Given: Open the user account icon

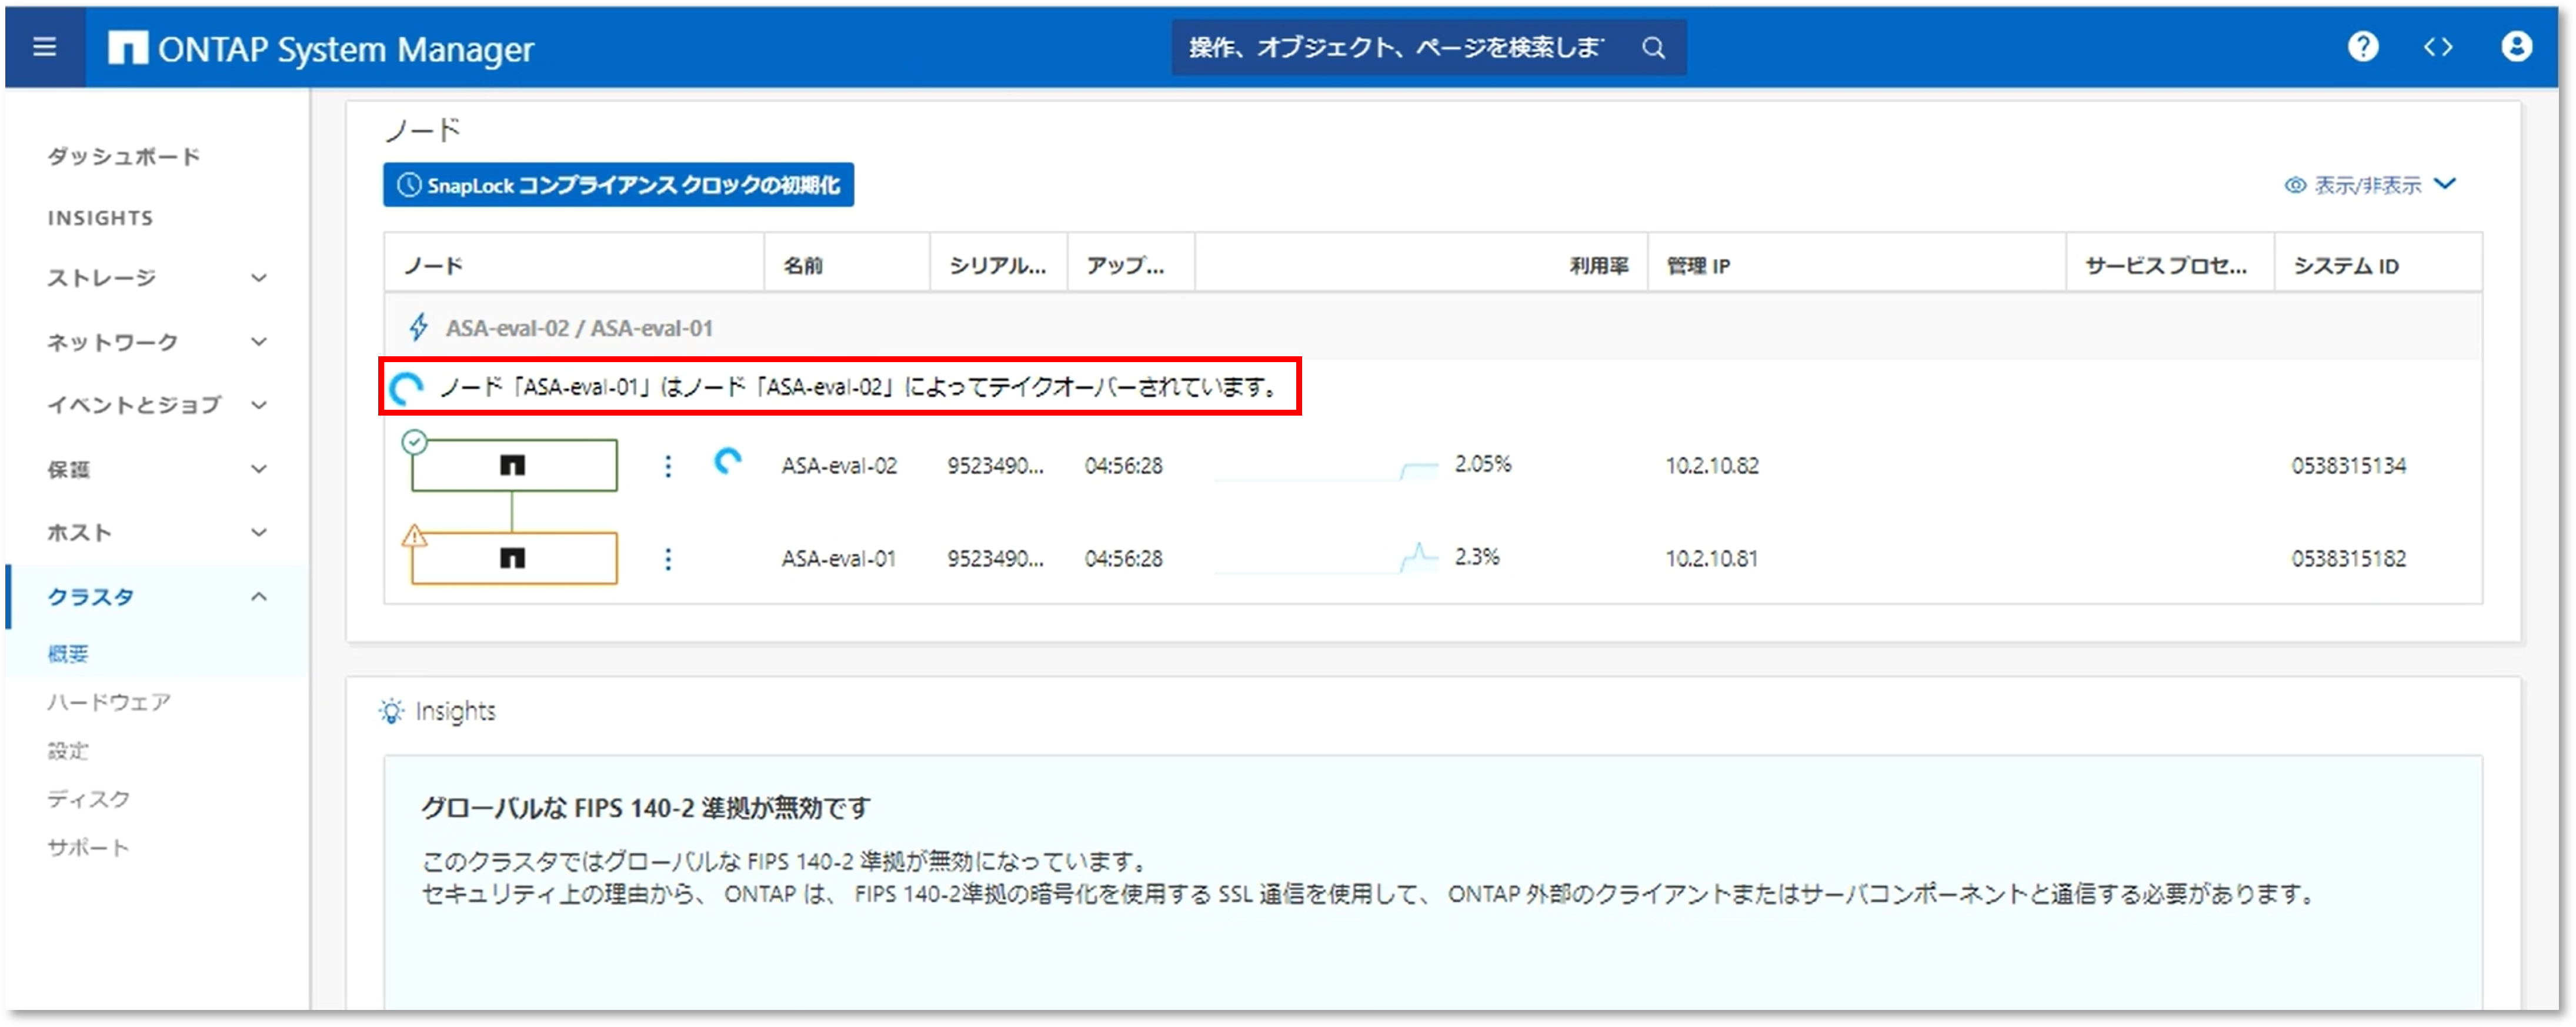Looking at the screenshot, I should coord(2516,46).
